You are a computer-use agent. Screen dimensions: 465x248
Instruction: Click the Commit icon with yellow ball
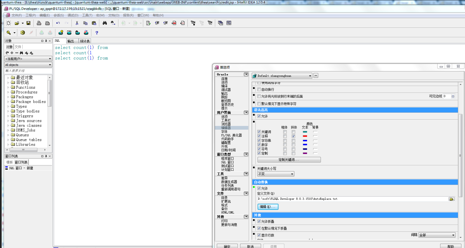tap(61, 33)
